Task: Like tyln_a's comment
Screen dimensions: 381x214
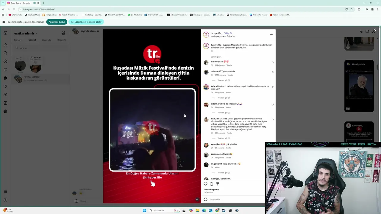Action: click(272, 87)
